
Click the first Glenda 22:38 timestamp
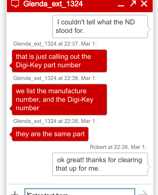55,78
